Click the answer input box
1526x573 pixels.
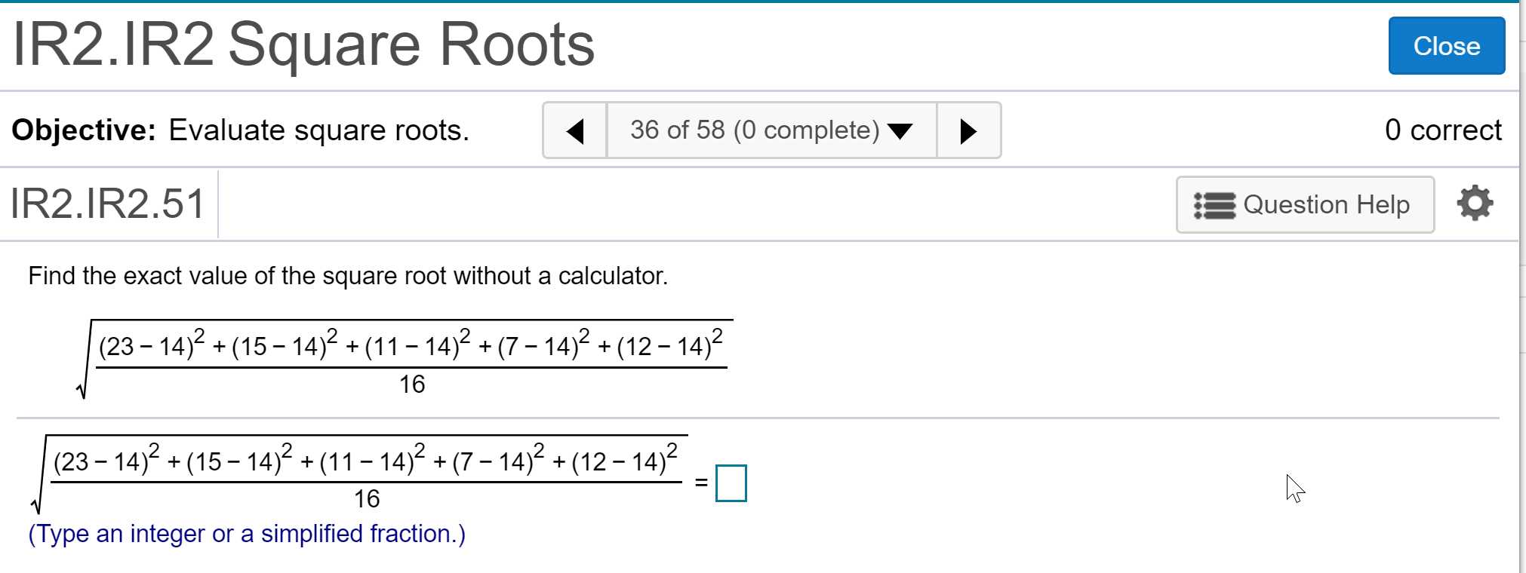(731, 483)
